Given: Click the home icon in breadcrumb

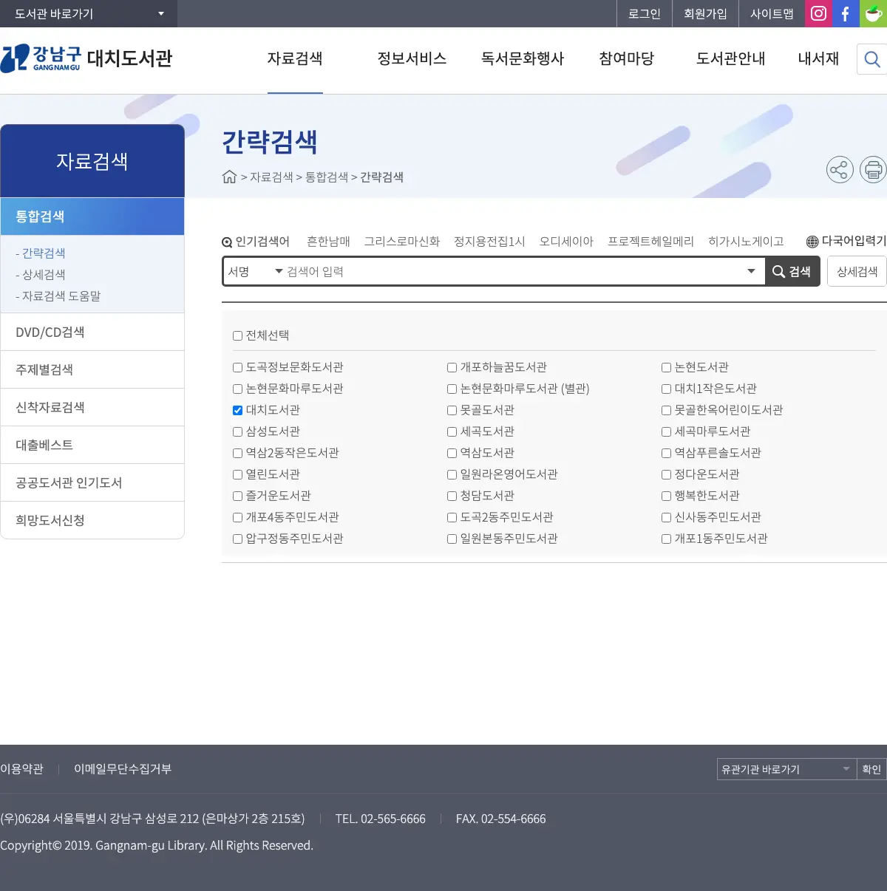Looking at the screenshot, I should tap(229, 177).
